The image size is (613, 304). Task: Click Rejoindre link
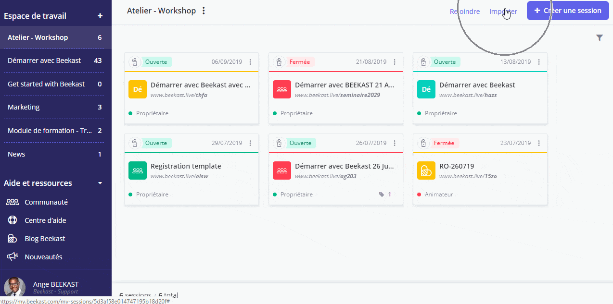[x=465, y=12]
